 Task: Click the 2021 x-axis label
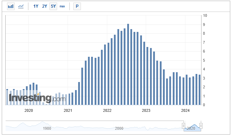68,110
